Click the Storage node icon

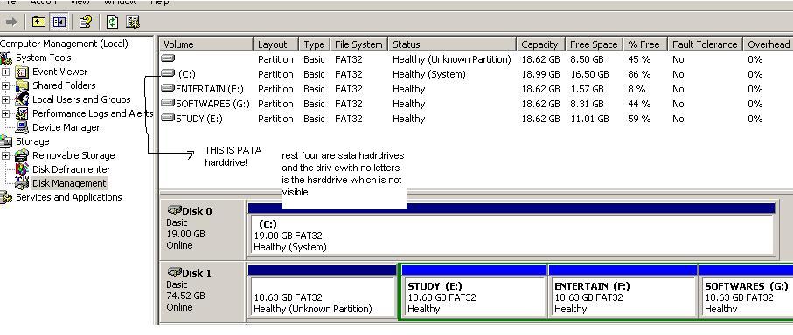pos(6,141)
